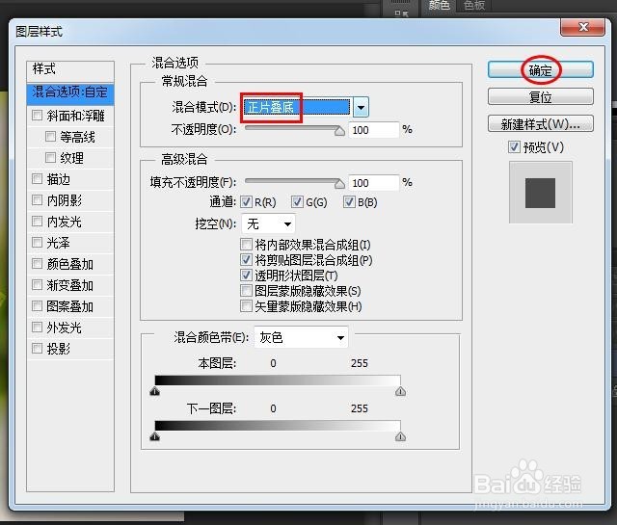Select the 样式 header in the styles list
Screen dimensions: 617x525
tap(70, 70)
